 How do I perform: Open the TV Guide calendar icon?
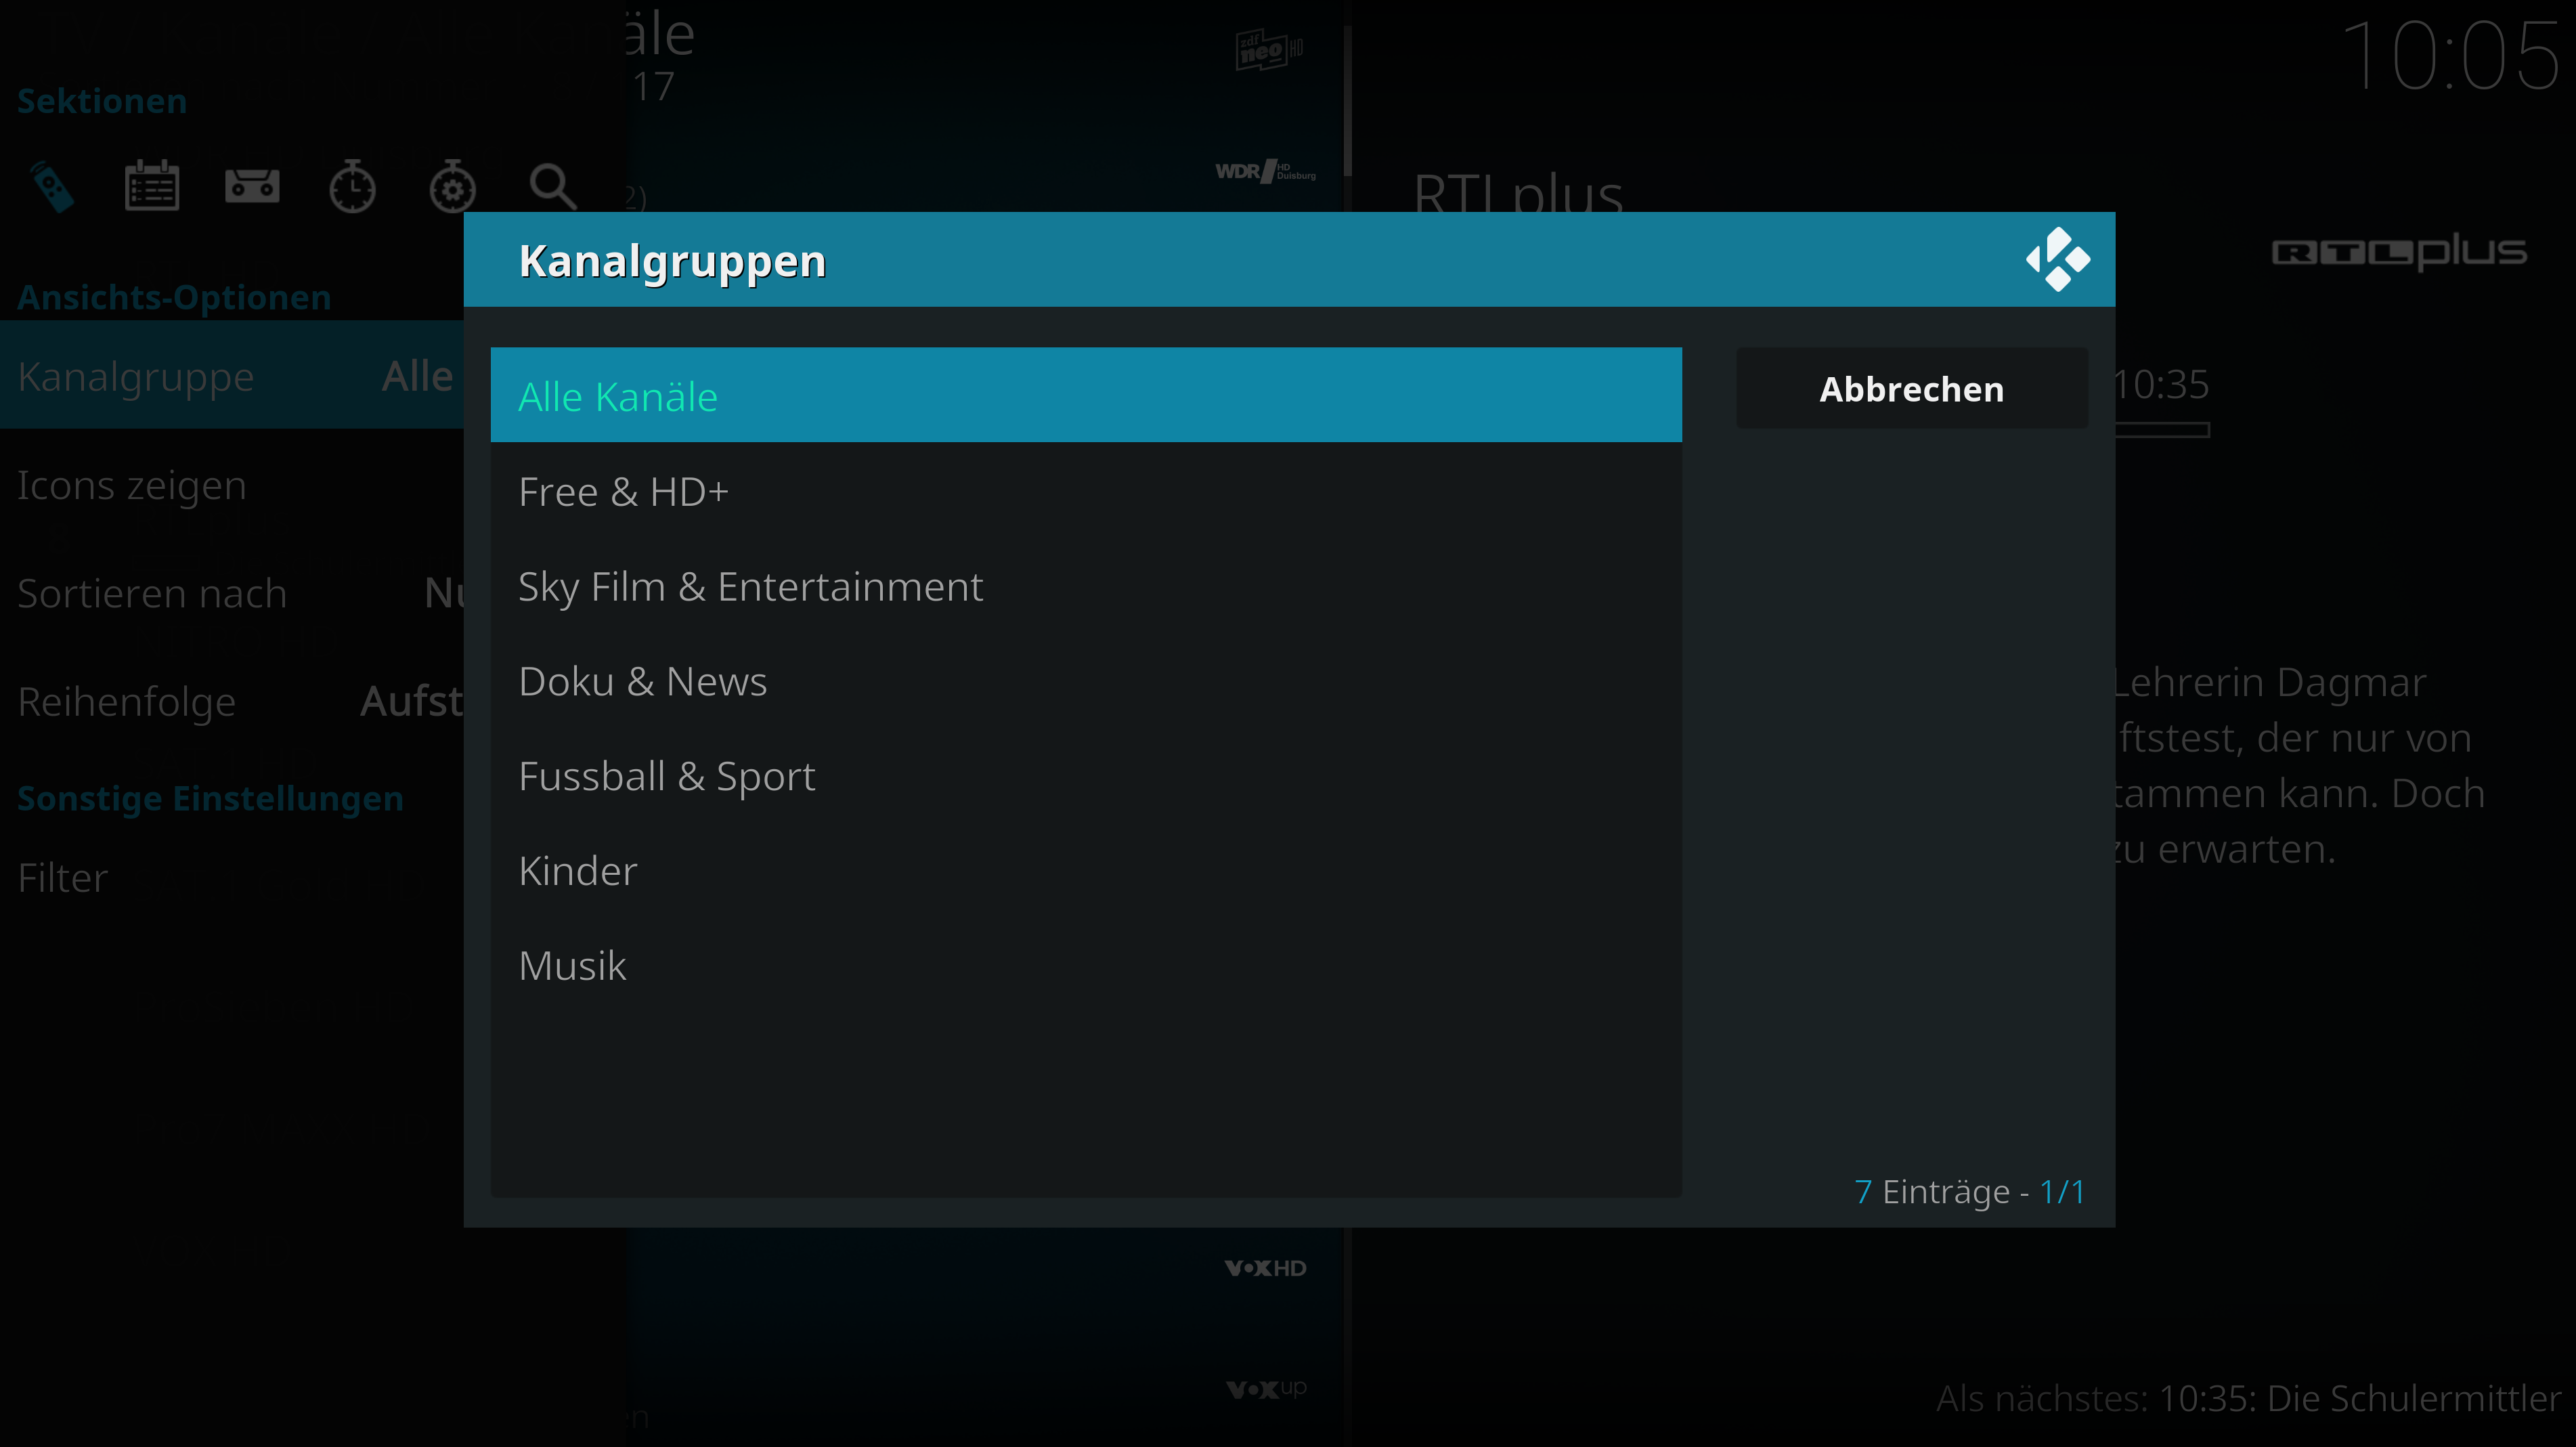152,186
